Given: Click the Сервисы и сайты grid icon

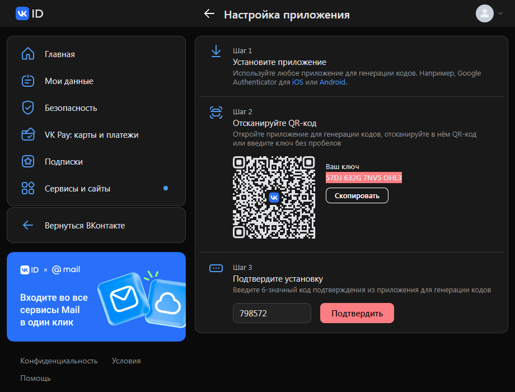Looking at the screenshot, I should coord(28,188).
